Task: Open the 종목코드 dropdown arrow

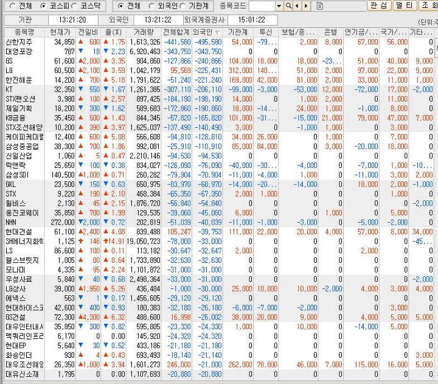Action: [x=279, y=6]
